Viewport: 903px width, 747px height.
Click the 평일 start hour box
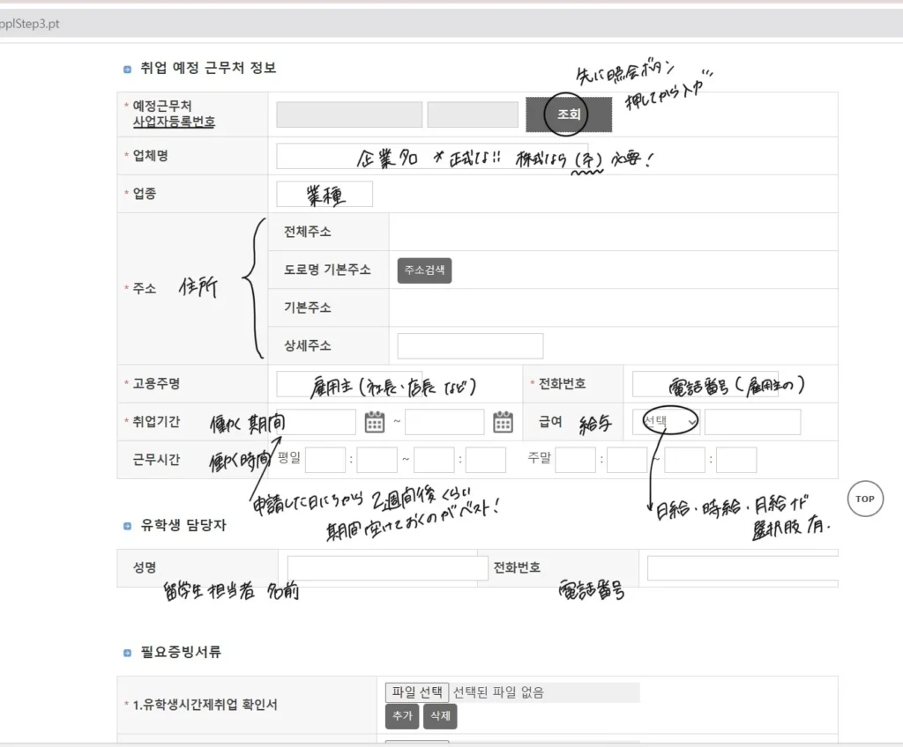325,460
